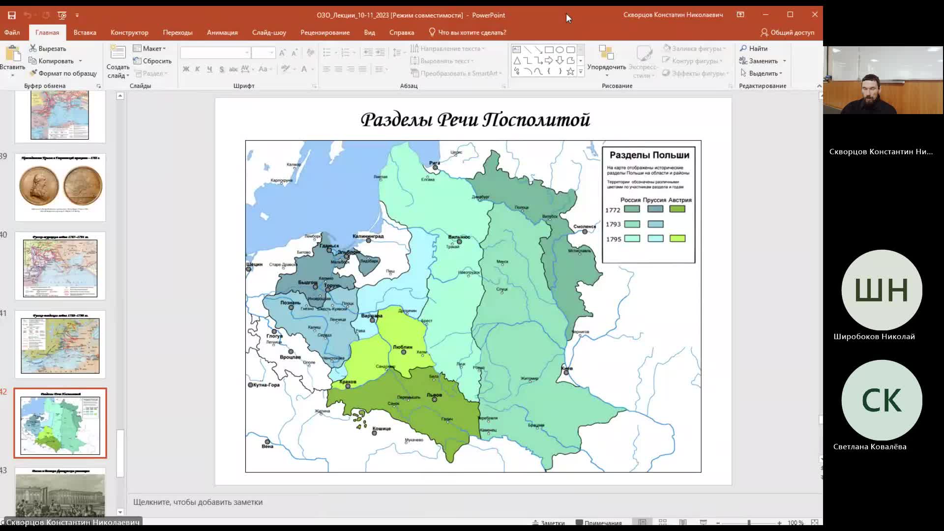Open ribbon display options icon
The width and height of the screenshot is (944, 531).
(740, 15)
